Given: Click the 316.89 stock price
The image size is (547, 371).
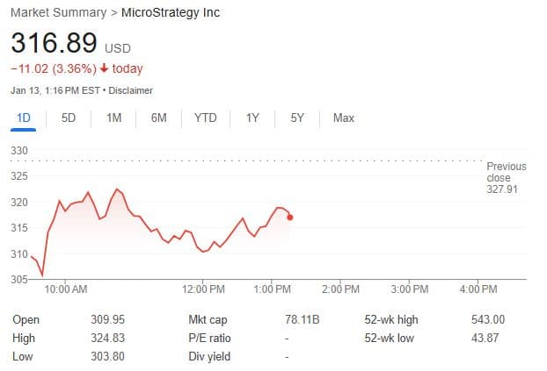Looking at the screenshot, I should coord(54,41).
